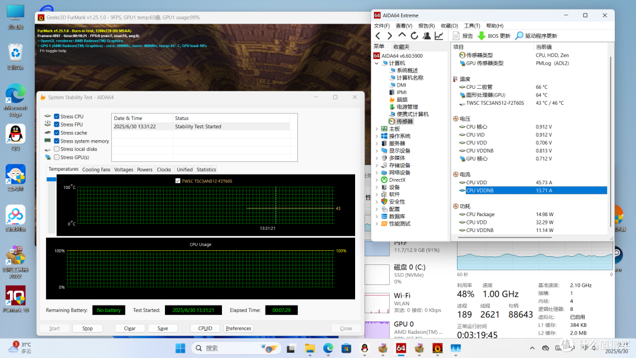Click the taskbar search box
Viewport: 636px width, 358px height.
237,348
